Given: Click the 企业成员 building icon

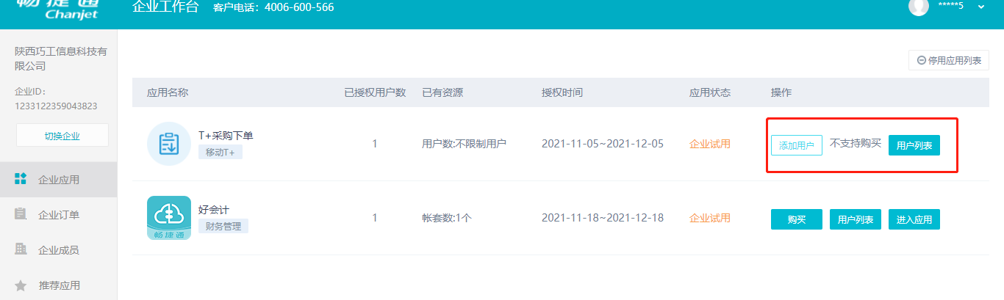Looking at the screenshot, I should click(21, 249).
